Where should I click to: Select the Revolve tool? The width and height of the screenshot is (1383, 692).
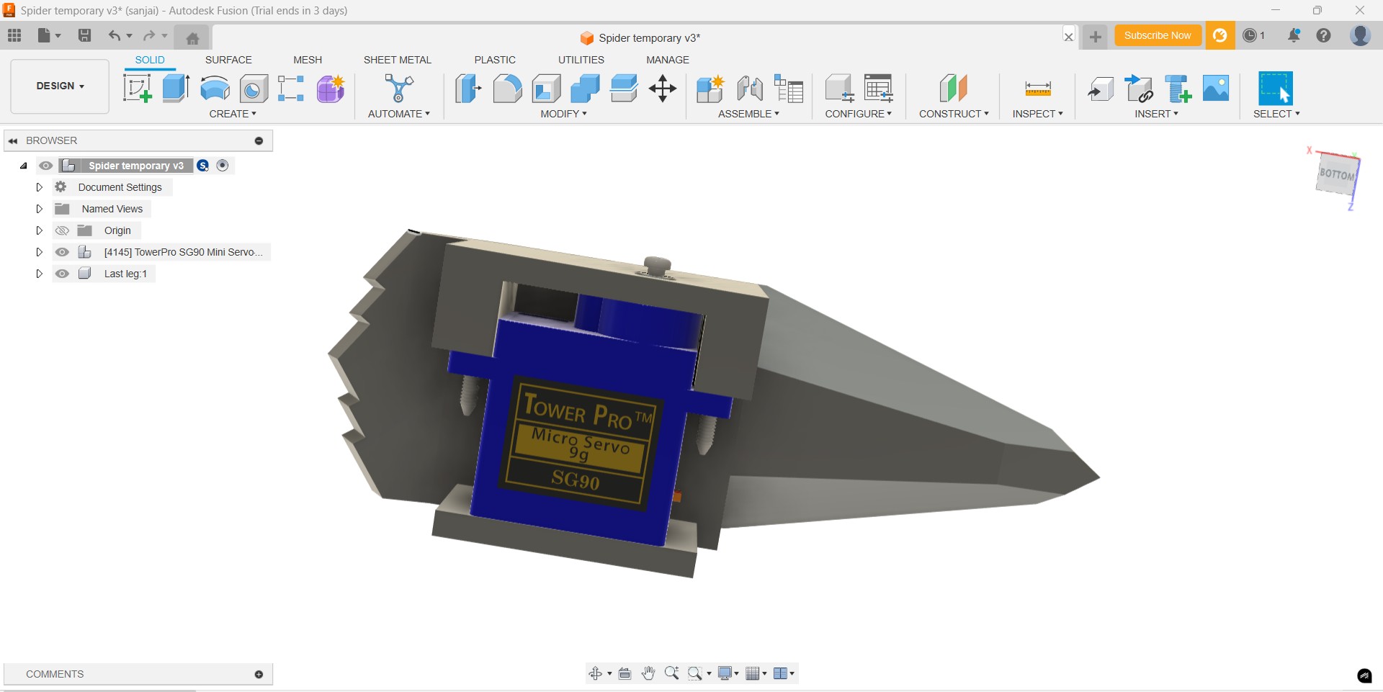click(215, 89)
